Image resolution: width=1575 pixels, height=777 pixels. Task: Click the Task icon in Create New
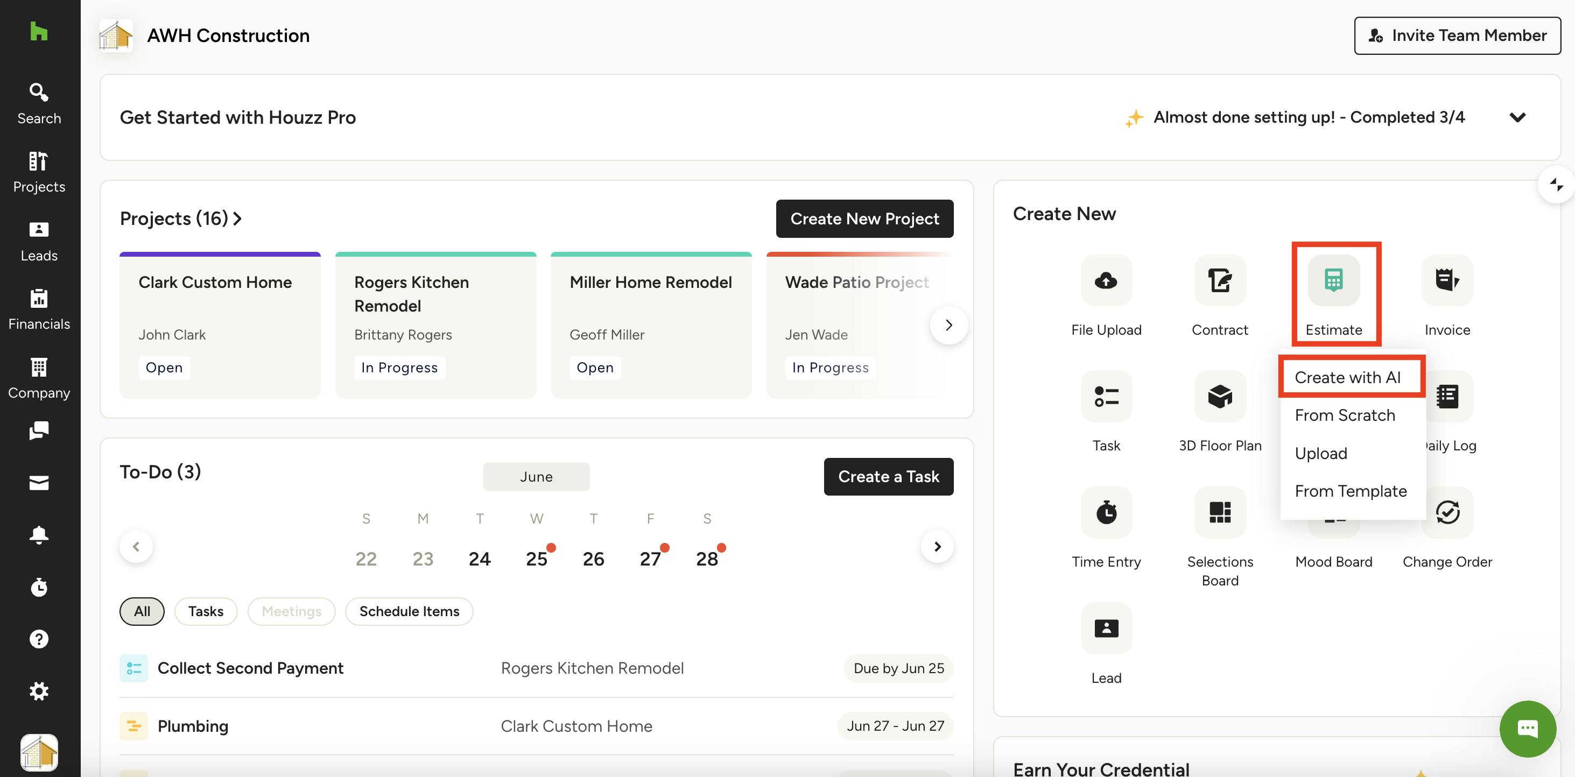pyautogui.click(x=1106, y=396)
